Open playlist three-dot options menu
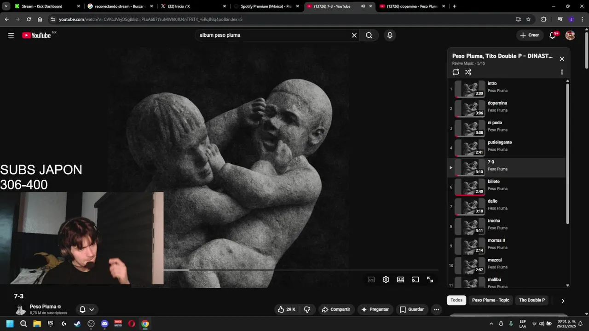589x331 pixels. pyautogui.click(x=562, y=72)
